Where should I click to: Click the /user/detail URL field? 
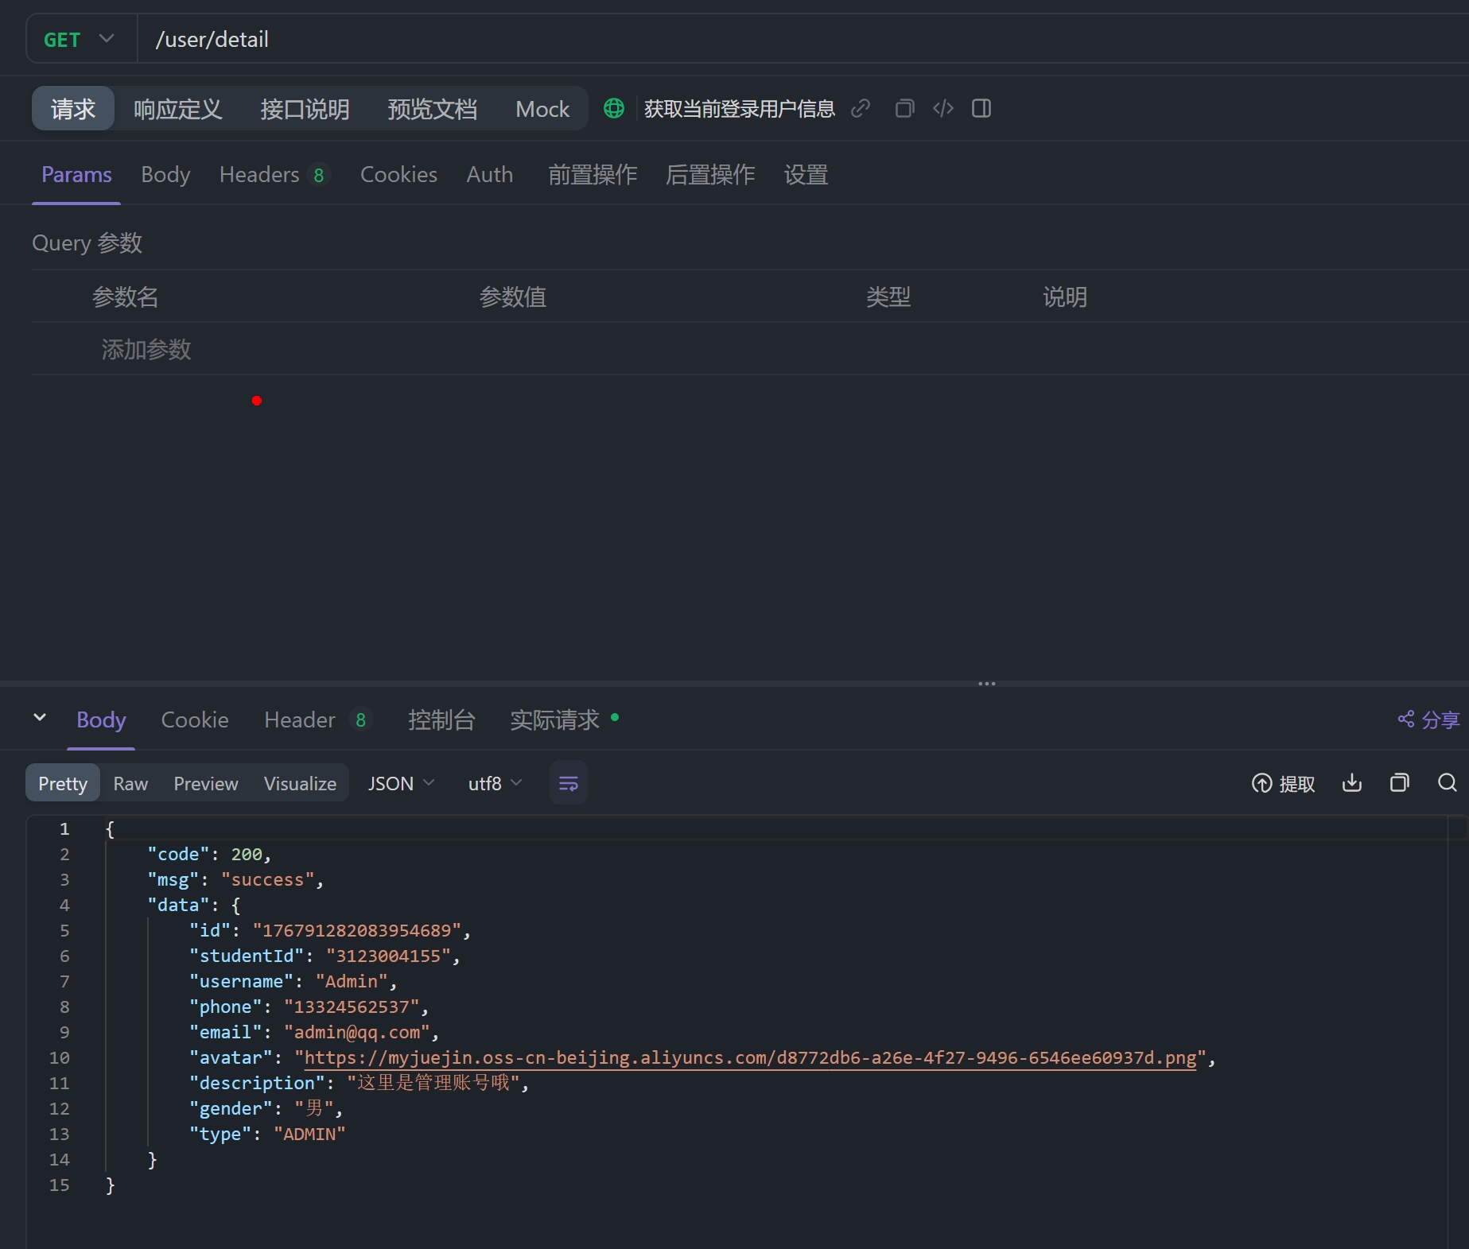click(803, 39)
